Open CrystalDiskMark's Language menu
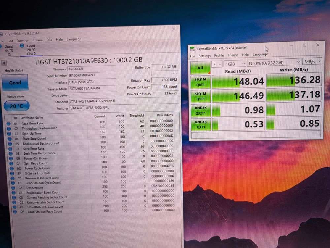The image size is (330, 248). point(260,54)
